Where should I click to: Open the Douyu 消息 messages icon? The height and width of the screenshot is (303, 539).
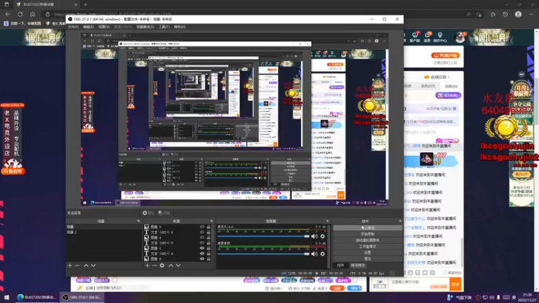click(x=427, y=37)
